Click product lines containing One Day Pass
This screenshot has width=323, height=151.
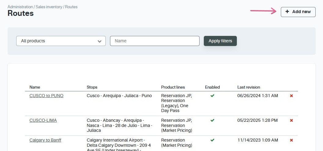(177, 103)
